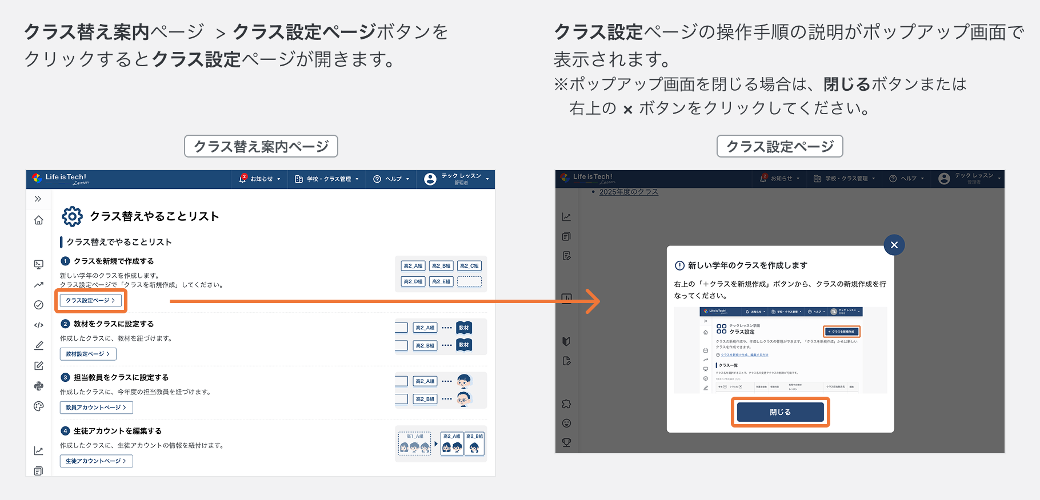The width and height of the screenshot is (1040, 500).
Task: Click the 教材 book illustration for step 2
Action: point(441,336)
